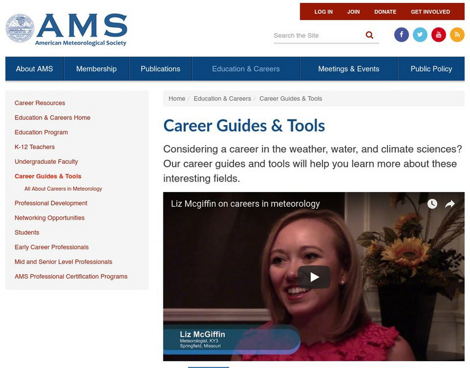Open All About Careers in Meteorology
Image resolution: width=470 pixels, height=368 pixels.
[x=63, y=189]
